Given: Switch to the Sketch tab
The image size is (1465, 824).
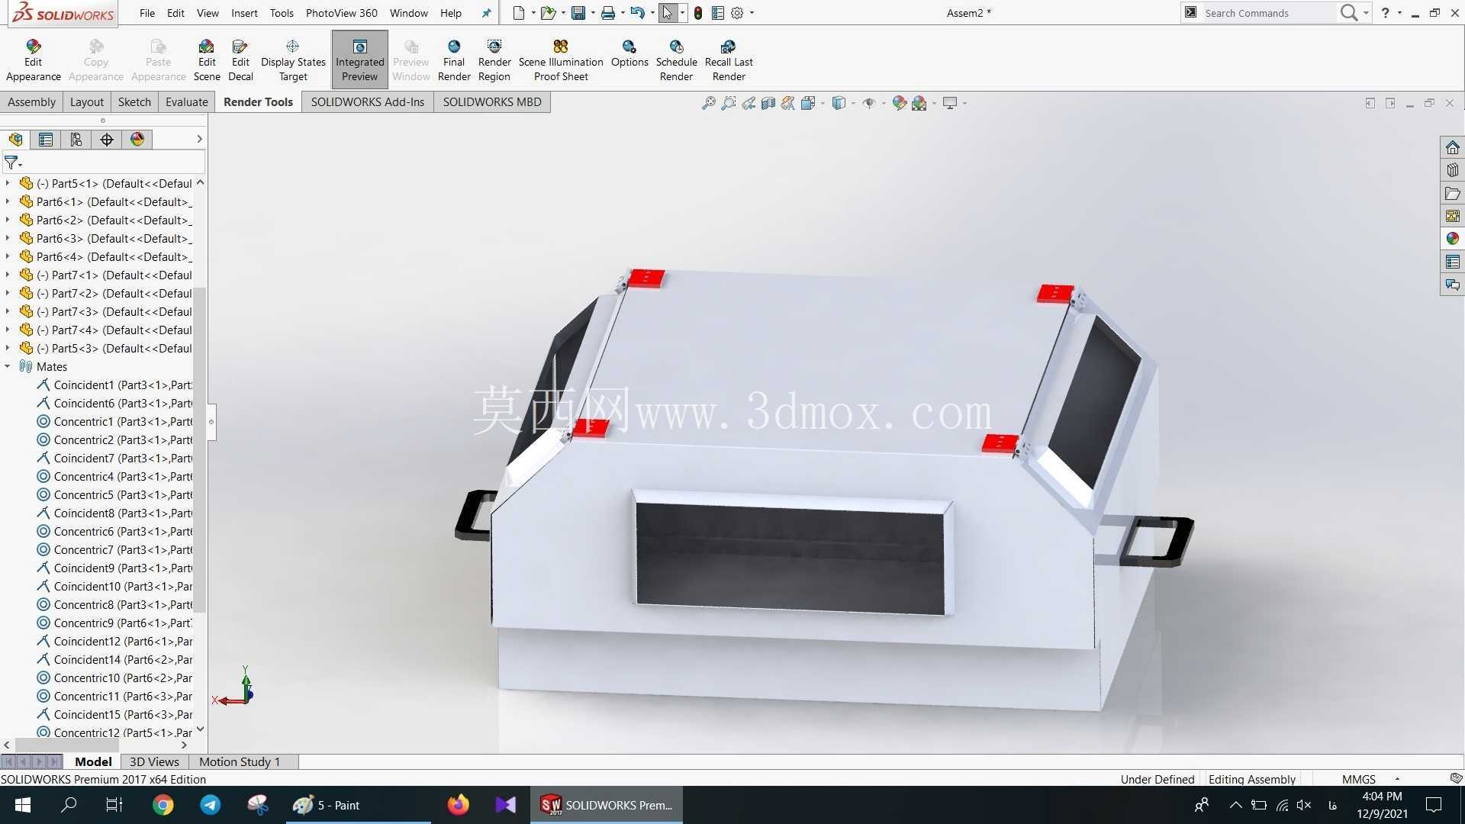Looking at the screenshot, I should coord(134,102).
